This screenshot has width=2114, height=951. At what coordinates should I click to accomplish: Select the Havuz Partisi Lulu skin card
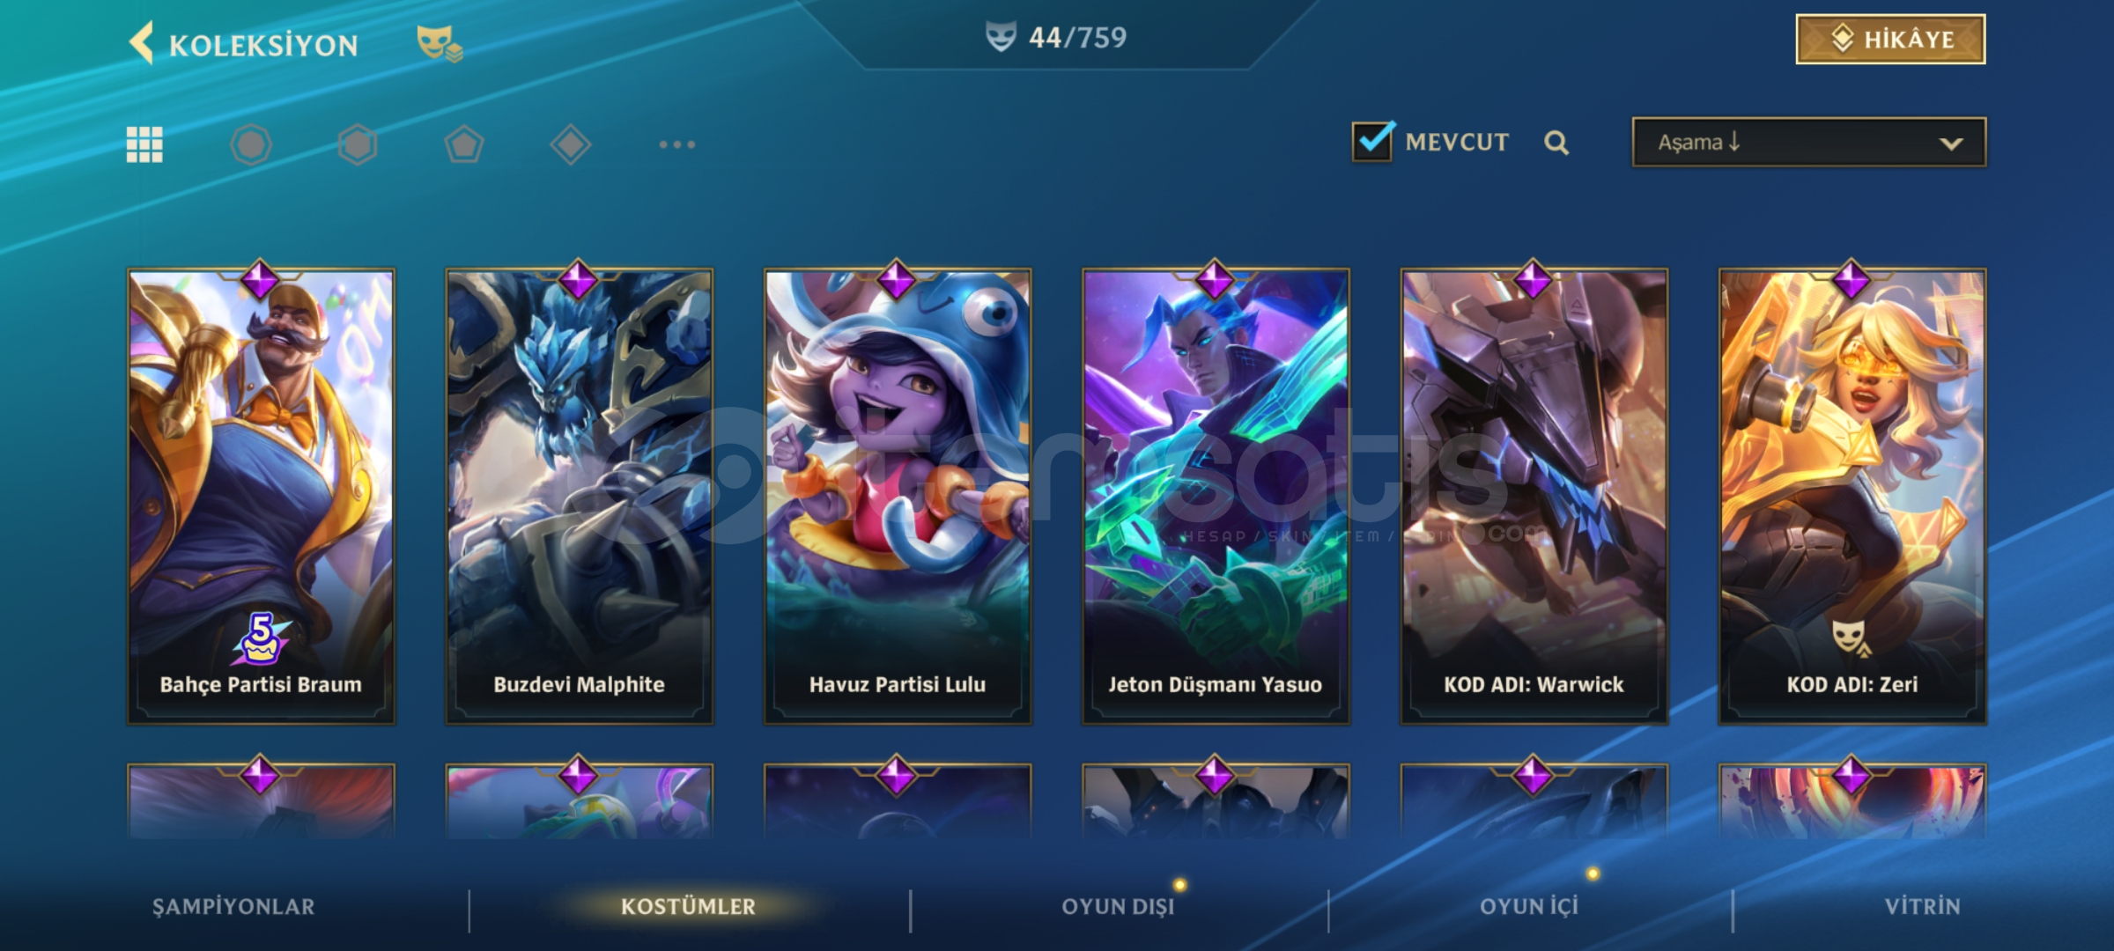click(x=898, y=496)
